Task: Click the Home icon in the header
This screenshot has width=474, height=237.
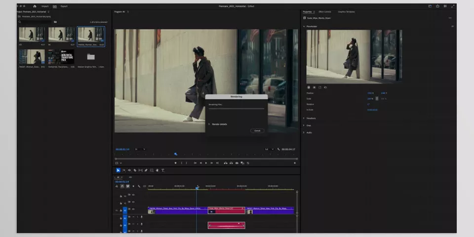Action: tap(35, 6)
